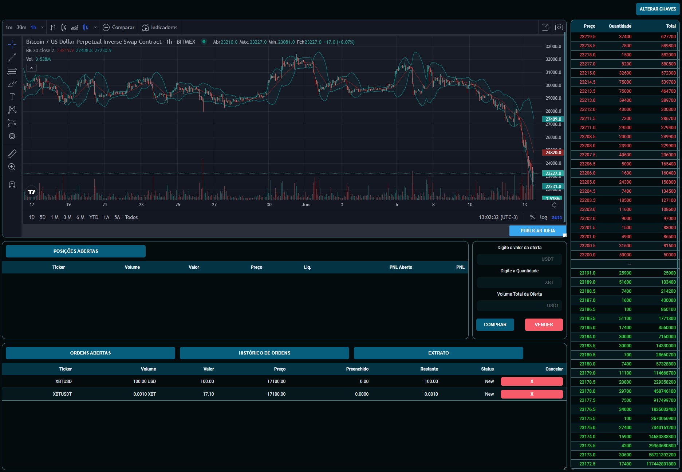Viewport: 682px width, 472px height.
Task: Open the ORDENS ABERTAS tab
Action: tap(90, 353)
